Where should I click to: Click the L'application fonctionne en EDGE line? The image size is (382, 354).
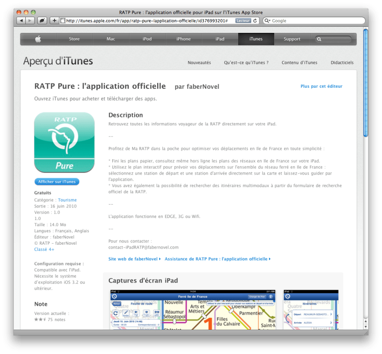154,217
